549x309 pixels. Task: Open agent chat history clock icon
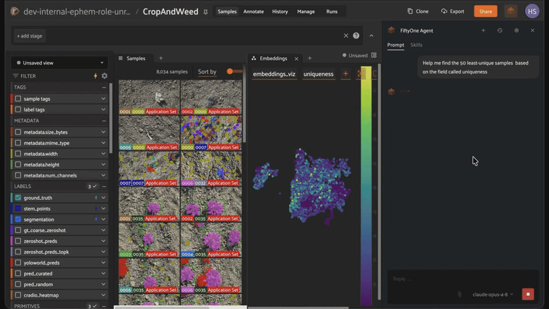pyautogui.click(x=500, y=31)
